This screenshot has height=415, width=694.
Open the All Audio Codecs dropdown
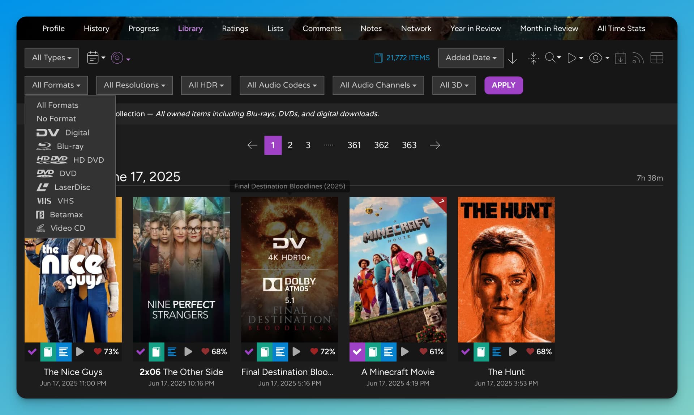pyautogui.click(x=282, y=85)
